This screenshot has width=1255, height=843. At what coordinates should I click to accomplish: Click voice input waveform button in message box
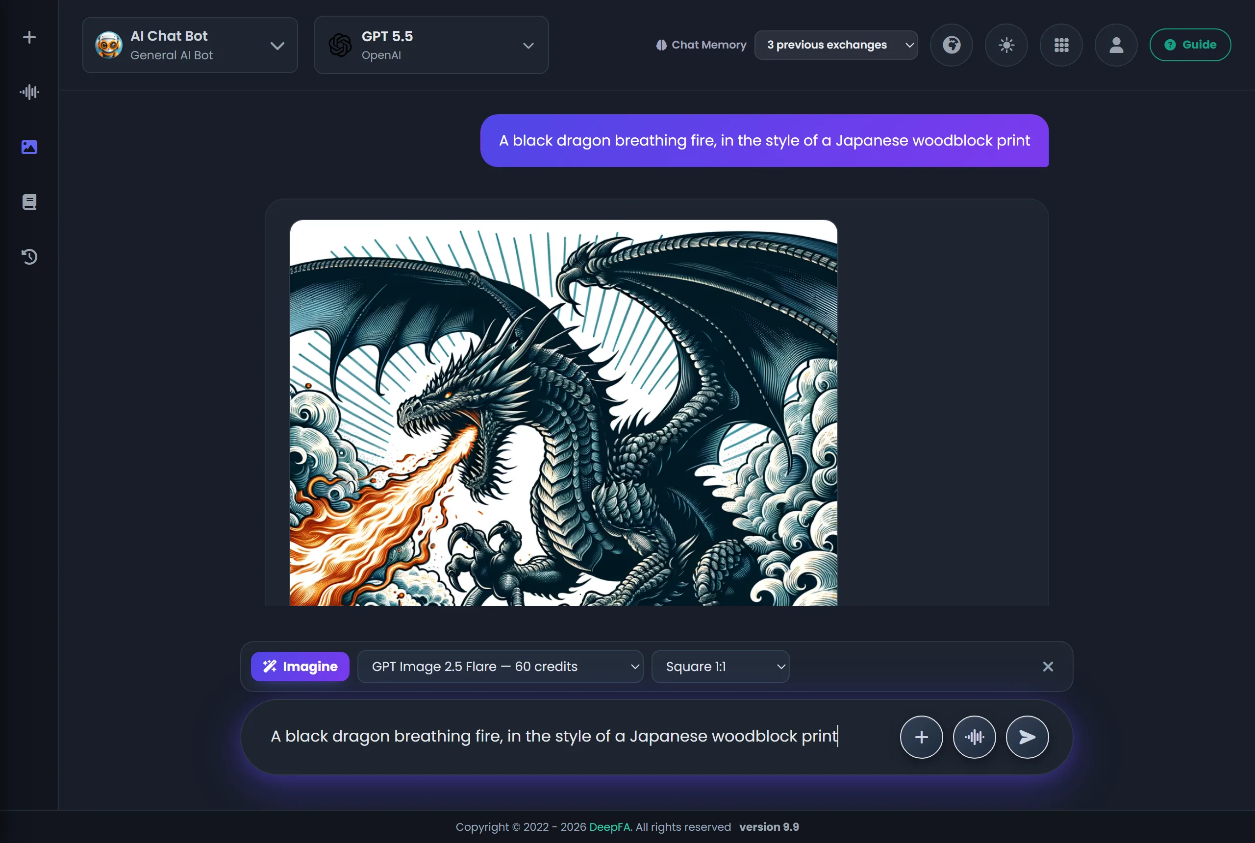click(x=974, y=737)
